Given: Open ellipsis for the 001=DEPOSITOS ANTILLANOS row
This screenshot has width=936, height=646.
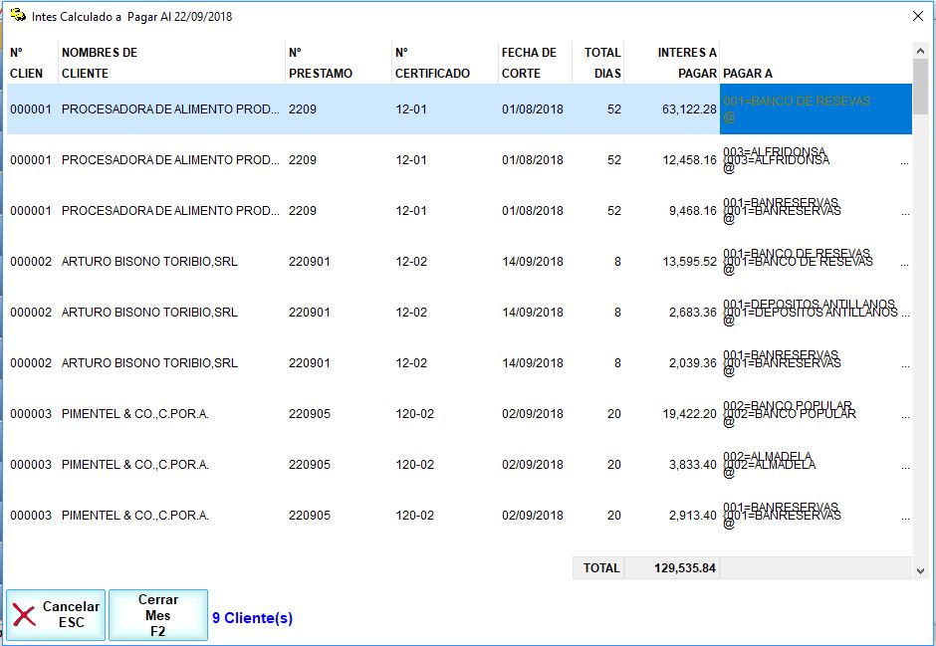Looking at the screenshot, I should click(904, 313).
